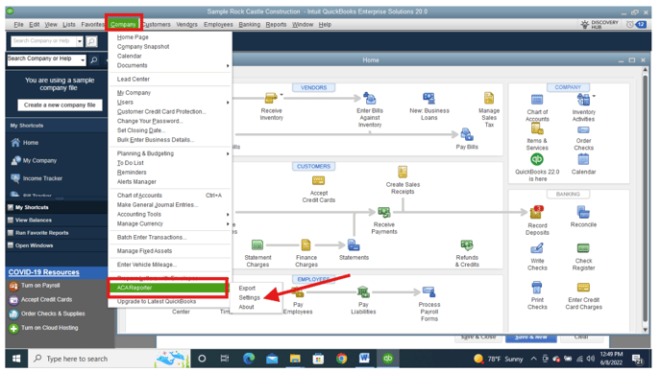Expand Users submenu in Company menu
661x372 pixels.
[228, 103]
